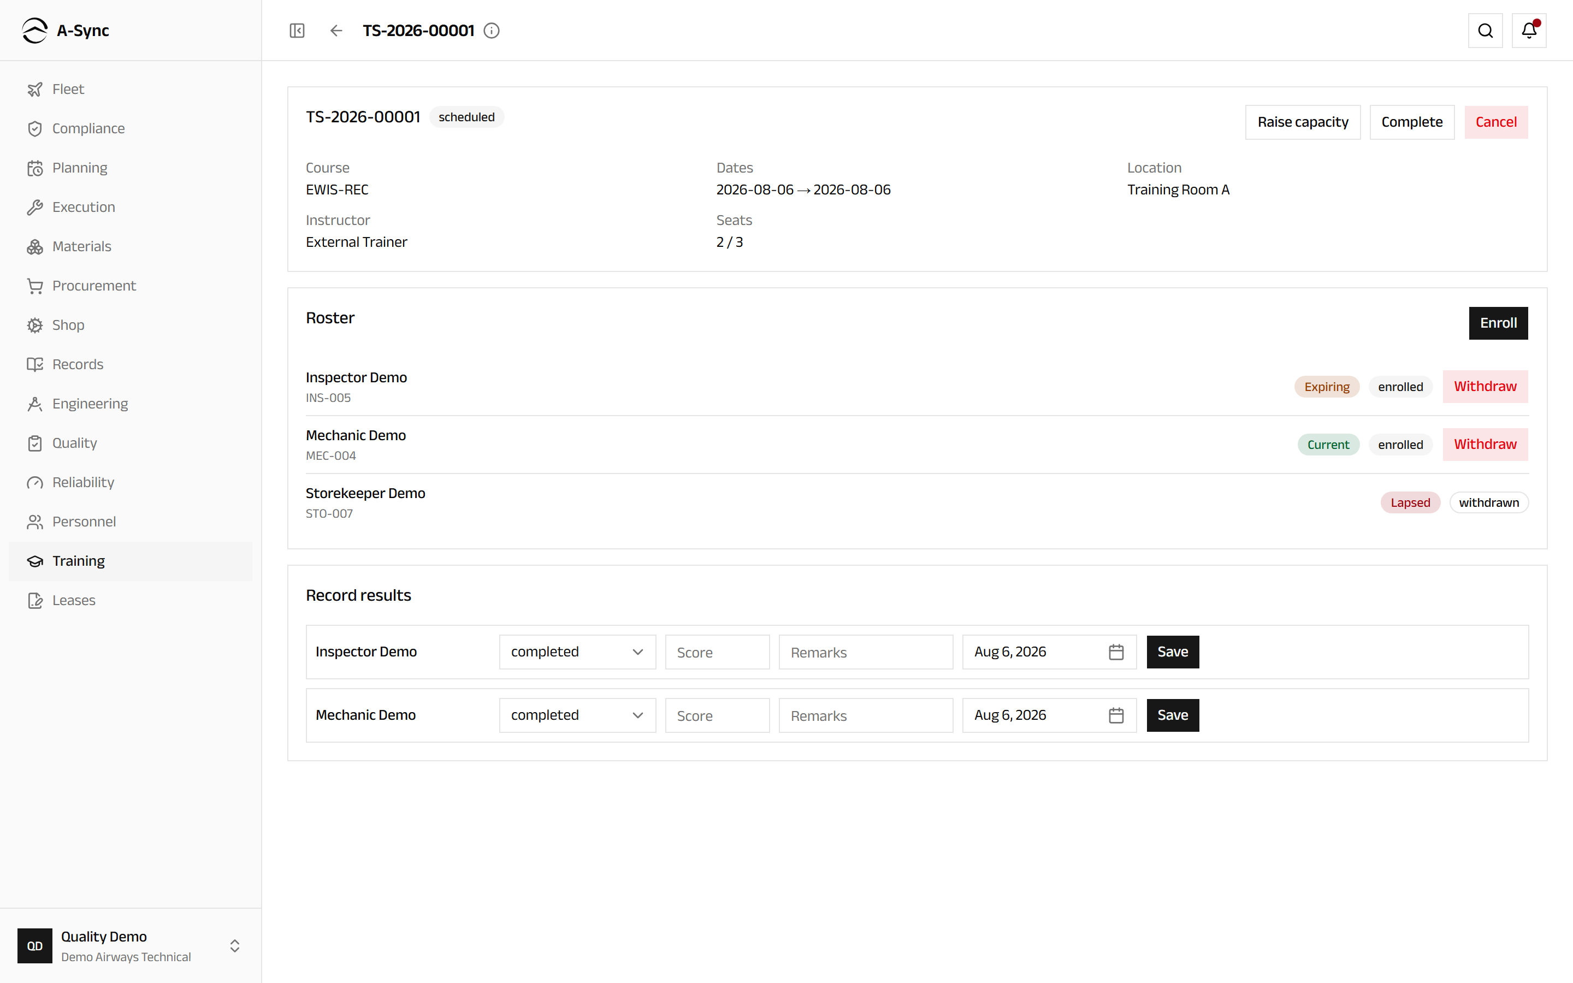The image size is (1573, 983).
Task: Open Mechanic Demo result status dropdown
Action: coord(577,715)
